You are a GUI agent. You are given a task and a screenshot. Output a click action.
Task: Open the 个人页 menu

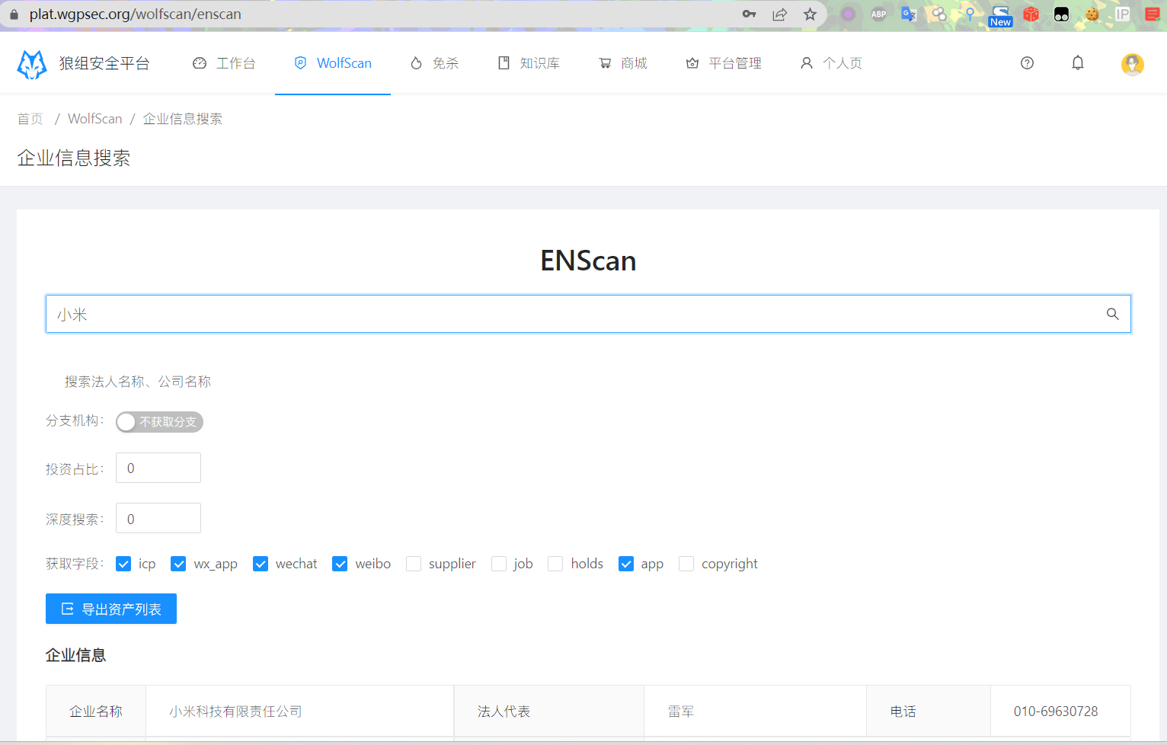[x=831, y=63]
